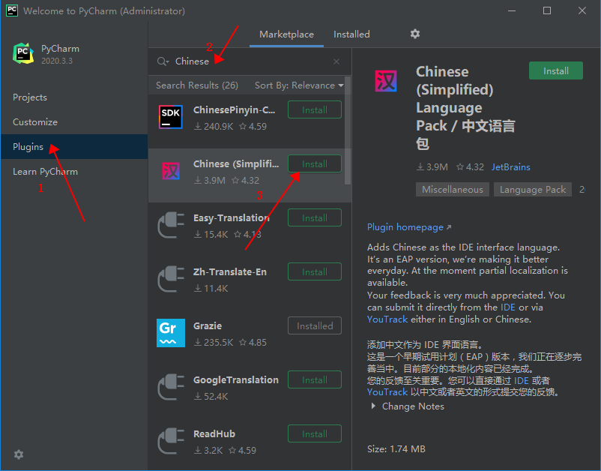This screenshot has width=601, height=471.
Task: Select the Zh-Translate-En plugin name
Action: click(x=229, y=272)
